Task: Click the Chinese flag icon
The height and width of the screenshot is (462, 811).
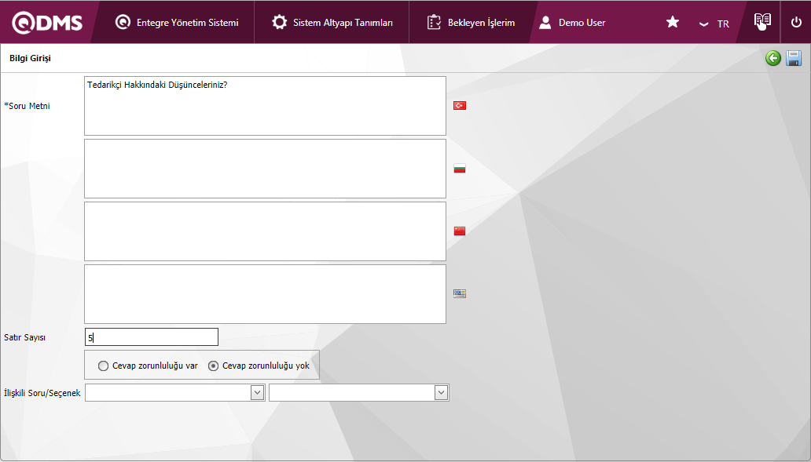Action: [x=460, y=231]
